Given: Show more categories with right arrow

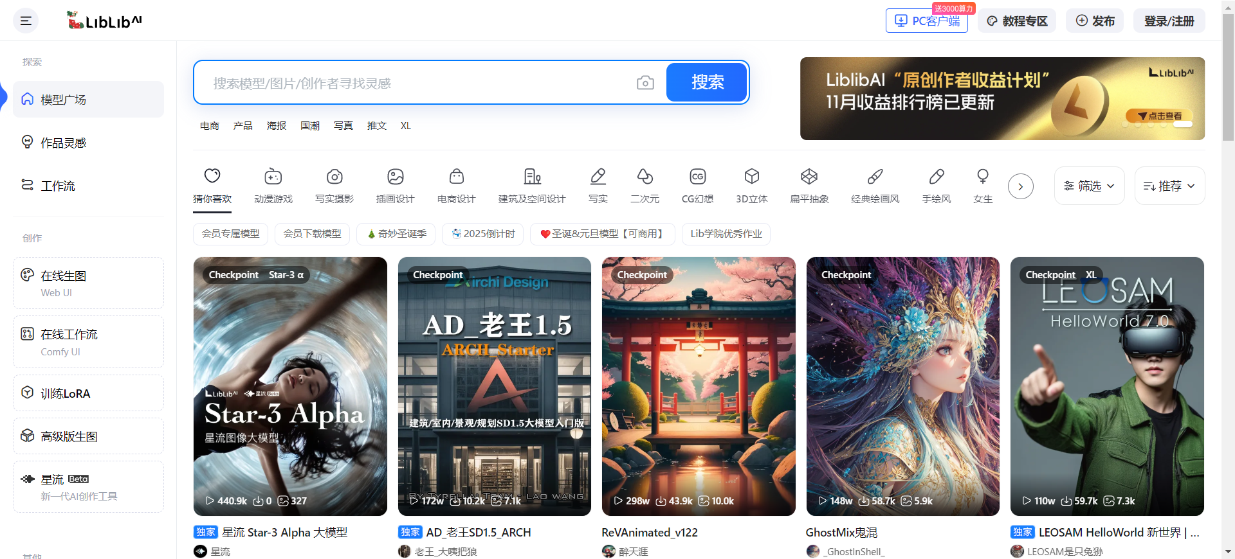Looking at the screenshot, I should [1021, 186].
